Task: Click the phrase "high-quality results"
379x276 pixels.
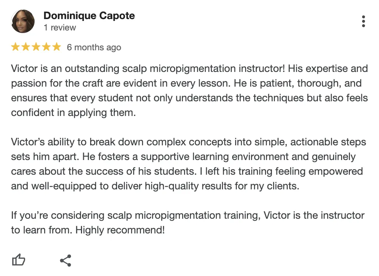Action: (x=200, y=186)
